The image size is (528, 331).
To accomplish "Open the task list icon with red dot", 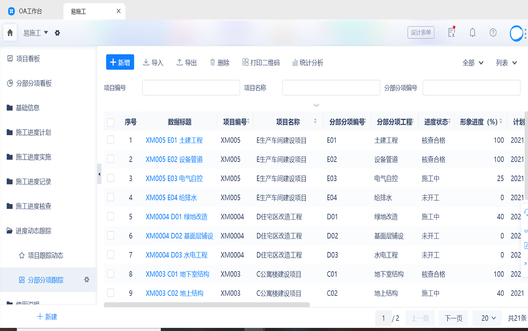I will click(451, 32).
